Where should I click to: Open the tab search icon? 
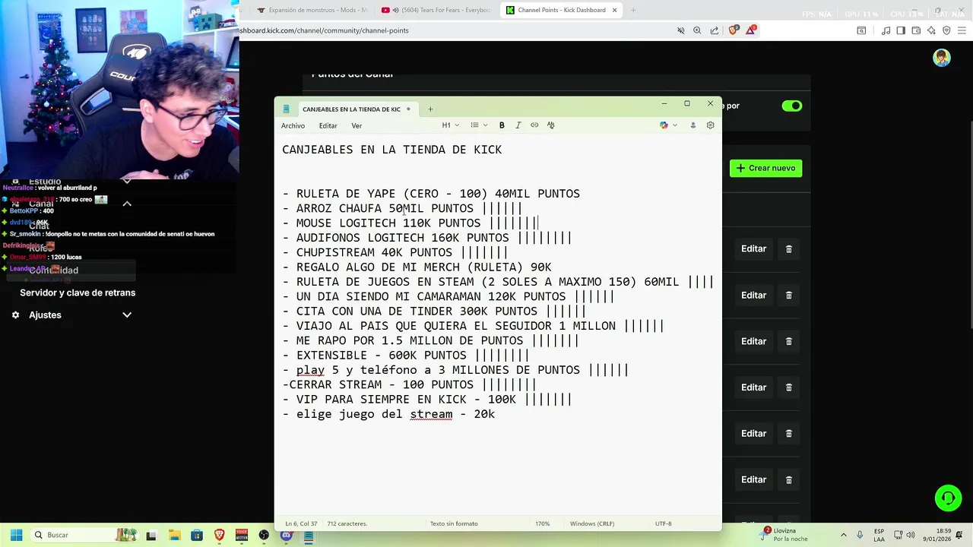click(861, 30)
